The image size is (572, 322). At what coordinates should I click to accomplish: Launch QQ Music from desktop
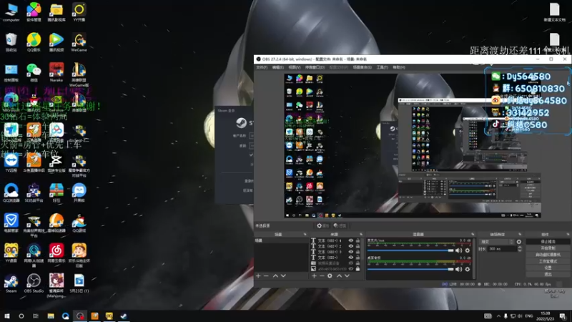[x=34, y=42]
